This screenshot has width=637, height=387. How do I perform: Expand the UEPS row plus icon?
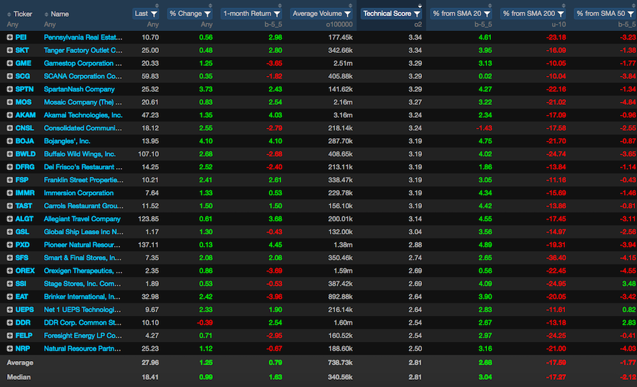point(10,310)
